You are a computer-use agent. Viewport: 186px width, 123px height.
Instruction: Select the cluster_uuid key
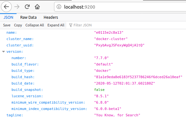(20, 45)
